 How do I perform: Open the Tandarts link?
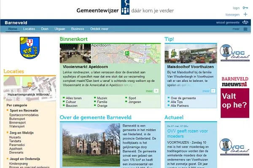pos(15,141)
